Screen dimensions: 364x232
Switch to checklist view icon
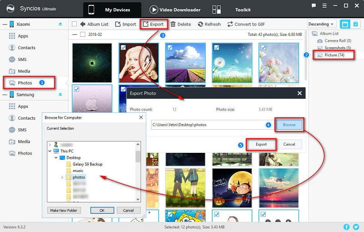click(355, 24)
